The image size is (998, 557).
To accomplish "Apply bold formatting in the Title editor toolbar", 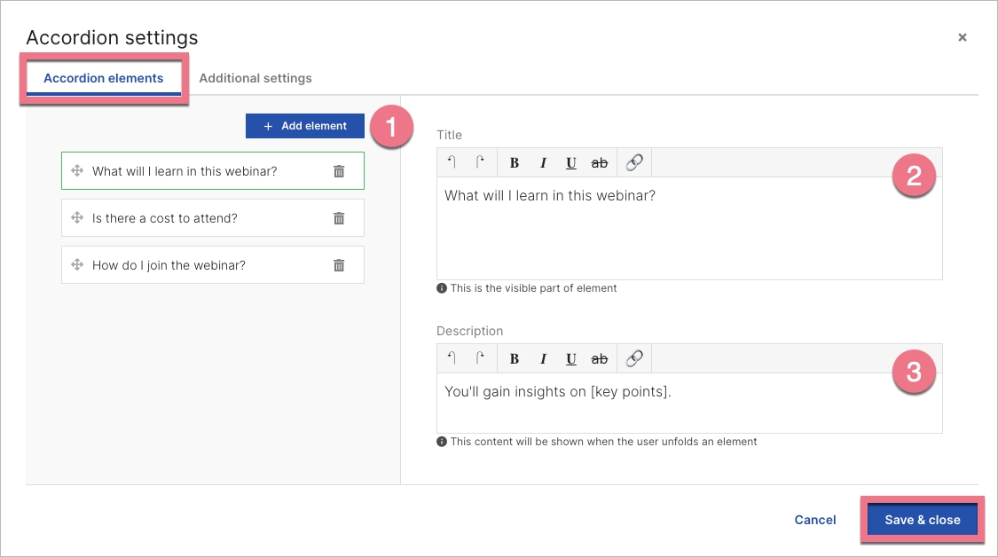I will (x=515, y=162).
